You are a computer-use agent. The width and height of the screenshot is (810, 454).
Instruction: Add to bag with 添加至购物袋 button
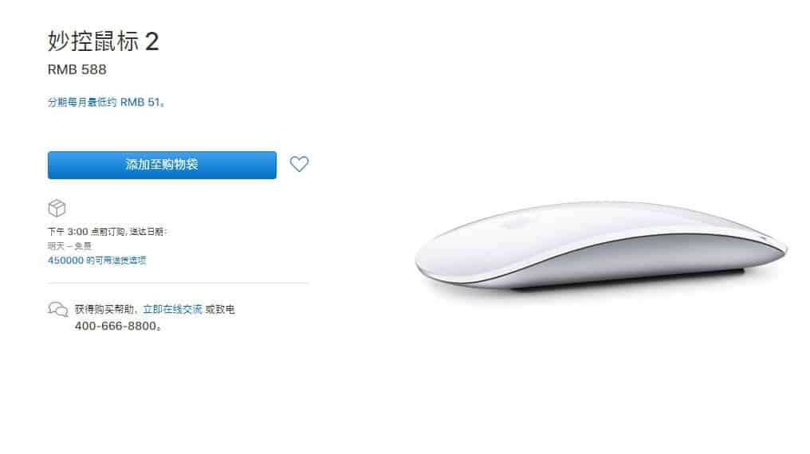pos(162,165)
